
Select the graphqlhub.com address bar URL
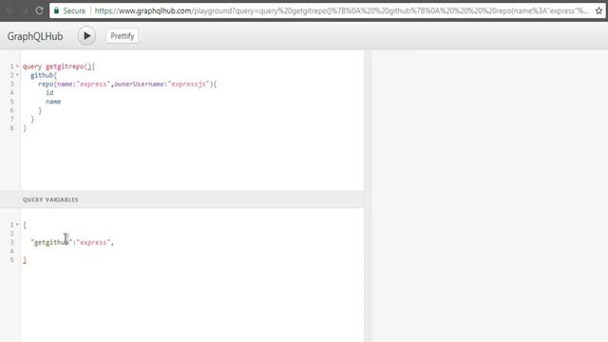[342, 10]
